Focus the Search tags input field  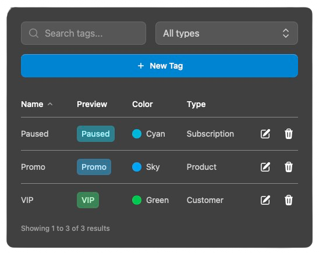pos(83,33)
